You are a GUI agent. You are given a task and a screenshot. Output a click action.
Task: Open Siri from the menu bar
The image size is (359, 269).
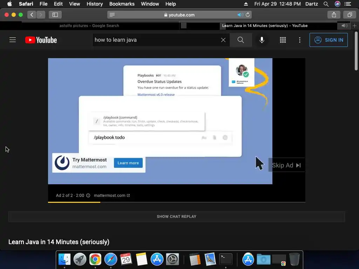click(338, 4)
